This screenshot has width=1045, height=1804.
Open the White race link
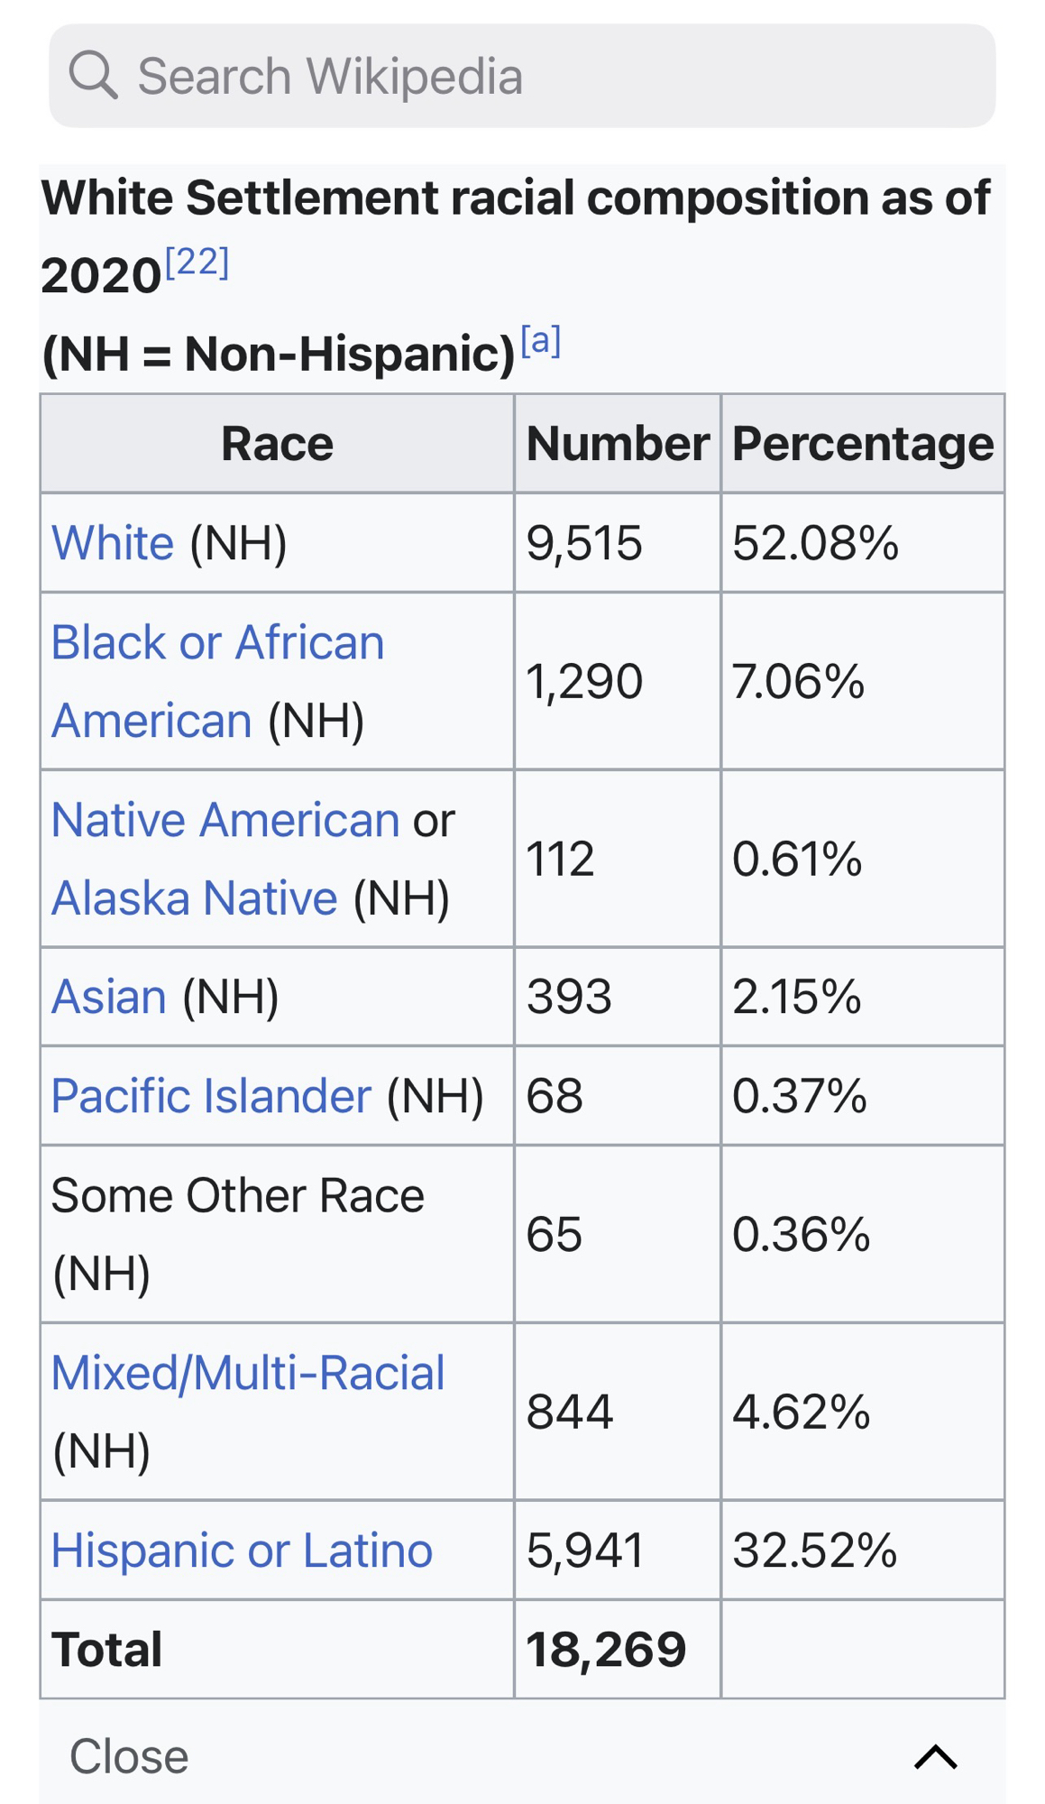(113, 543)
